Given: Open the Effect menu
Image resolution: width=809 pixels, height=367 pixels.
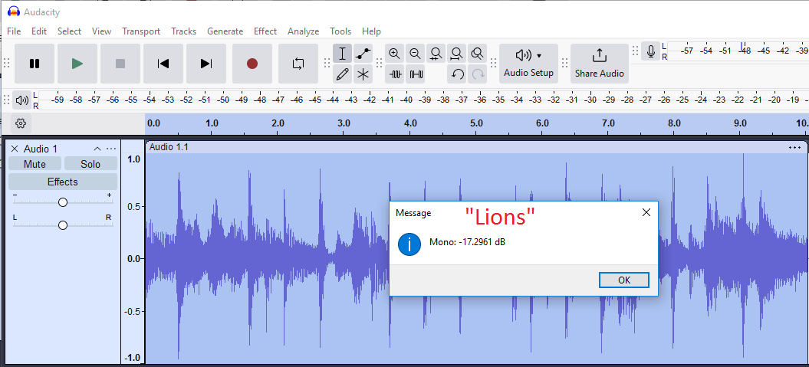Looking at the screenshot, I should (x=265, y=31).
